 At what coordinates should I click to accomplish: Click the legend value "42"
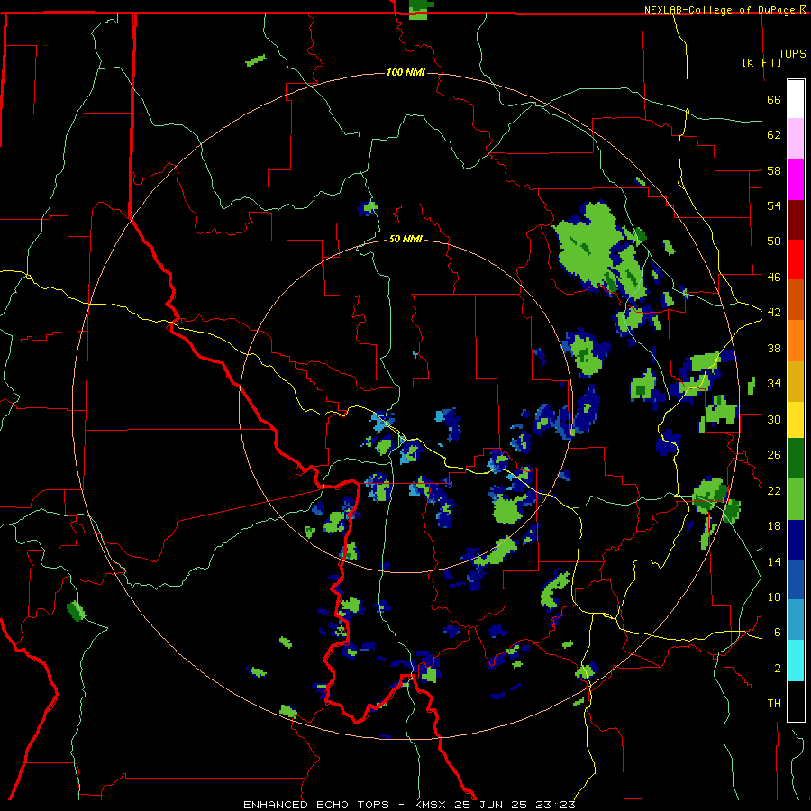pos(774,313)
